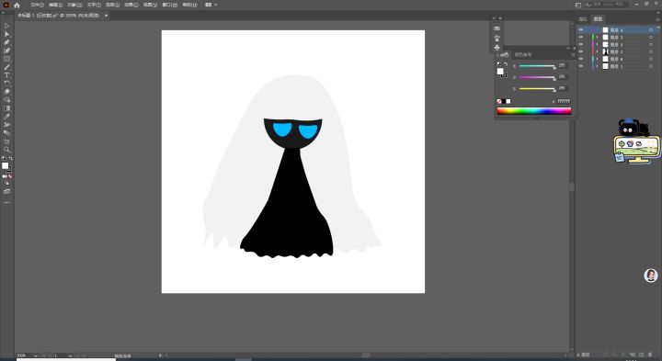This screenshot has height=361, width=662.
Task: Open the 窗口(W) menu
Action: (170, 6)
